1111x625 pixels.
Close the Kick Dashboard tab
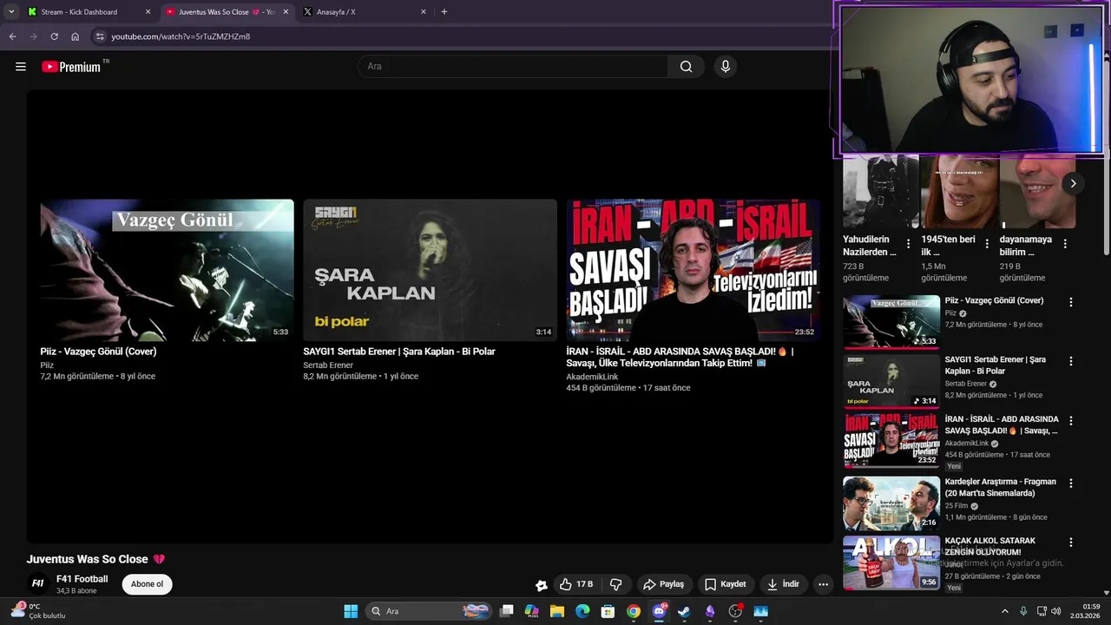pos(148,12)
